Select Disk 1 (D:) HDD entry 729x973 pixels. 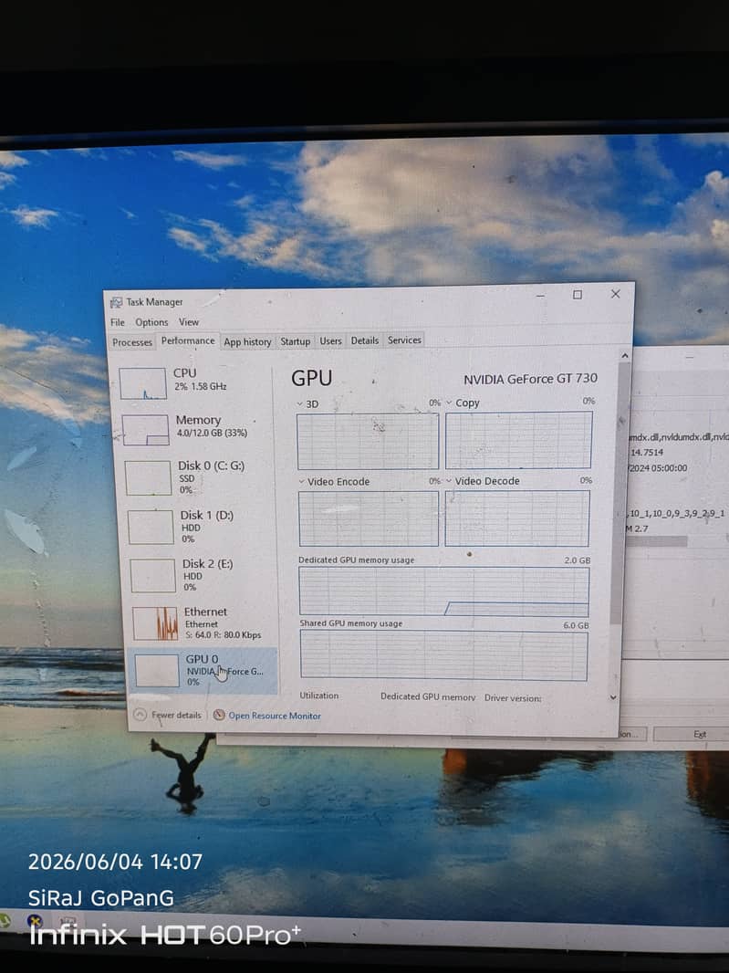pos(200,527)
